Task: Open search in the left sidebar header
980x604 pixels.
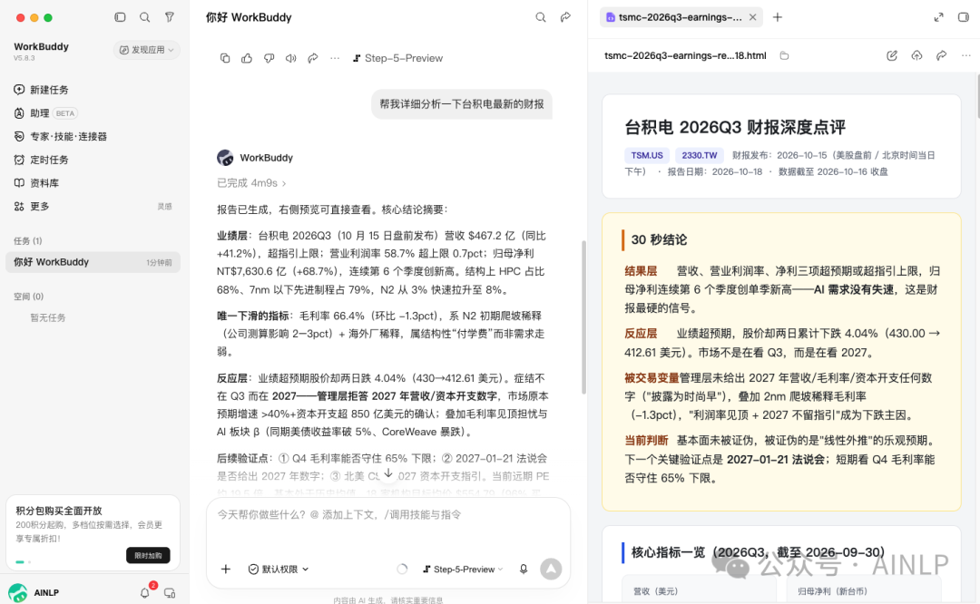Action: click(144, 17)
